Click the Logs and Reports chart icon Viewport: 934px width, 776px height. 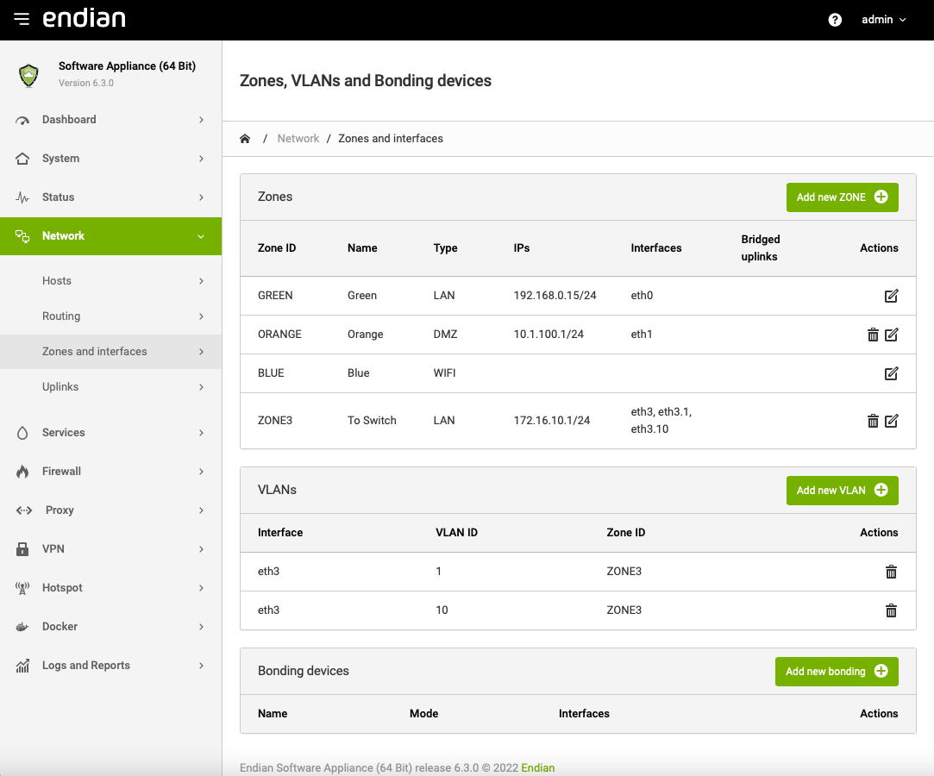(22, 666)
